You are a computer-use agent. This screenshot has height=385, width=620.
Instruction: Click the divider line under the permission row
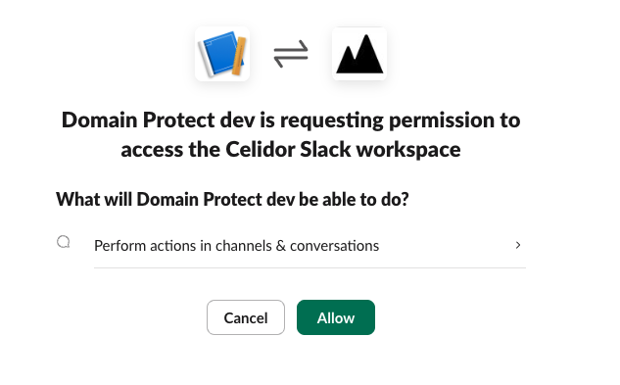coord(310,267)
